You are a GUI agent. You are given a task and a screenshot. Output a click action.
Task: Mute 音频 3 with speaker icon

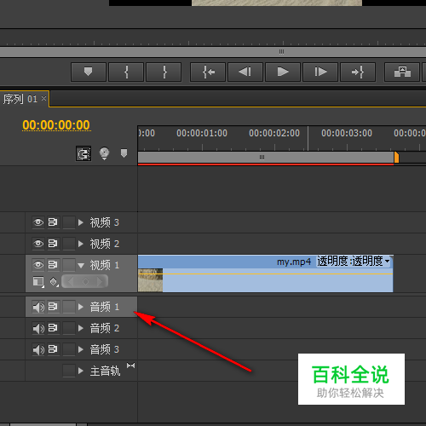coord(38,349)
